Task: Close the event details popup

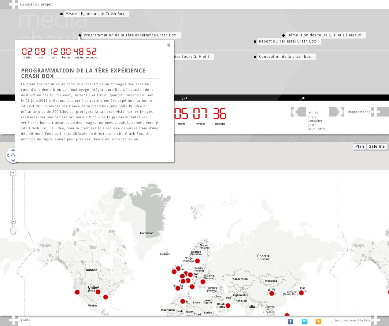Action: 169,45
